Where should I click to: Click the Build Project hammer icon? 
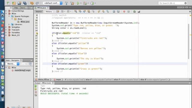click(x=67, y=3)
